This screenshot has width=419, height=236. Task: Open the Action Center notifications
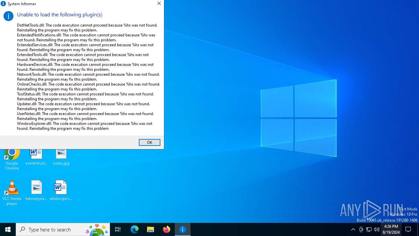pos(408,229)
